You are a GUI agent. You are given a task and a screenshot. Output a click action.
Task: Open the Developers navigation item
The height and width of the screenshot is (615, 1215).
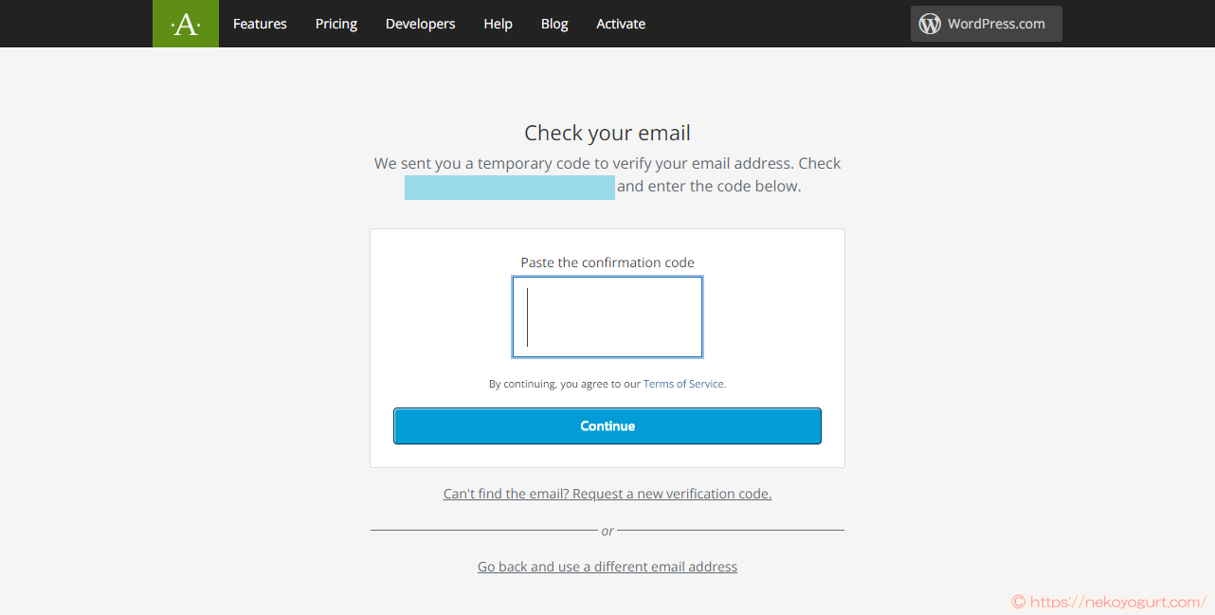point(421,24)
